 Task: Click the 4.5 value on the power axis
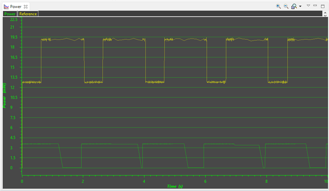point(13,138)
